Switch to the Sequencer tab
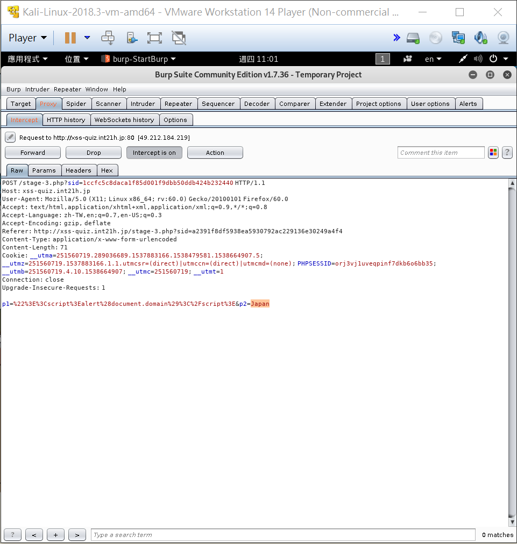The height and width of the screenshot is (544, 517). pos(218,104)
